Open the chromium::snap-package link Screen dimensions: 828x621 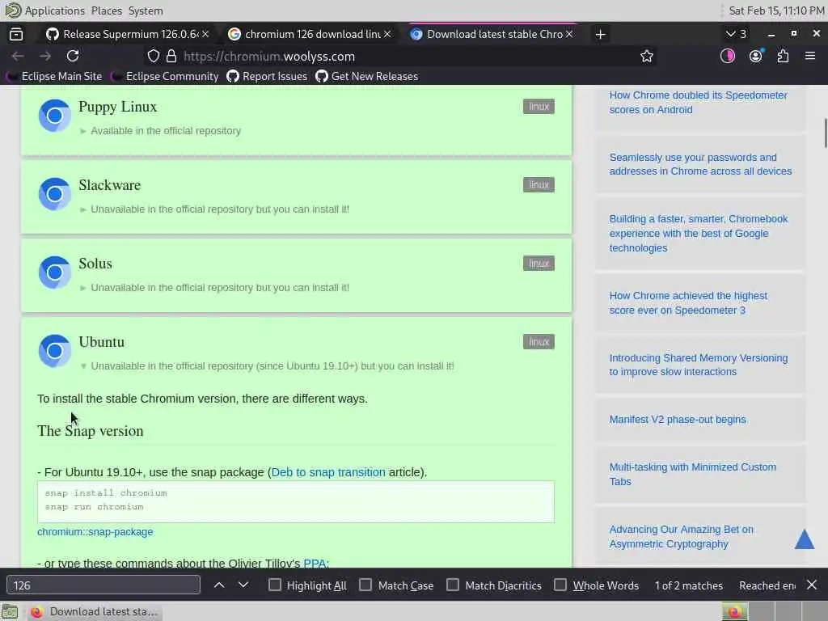(95, 532)
